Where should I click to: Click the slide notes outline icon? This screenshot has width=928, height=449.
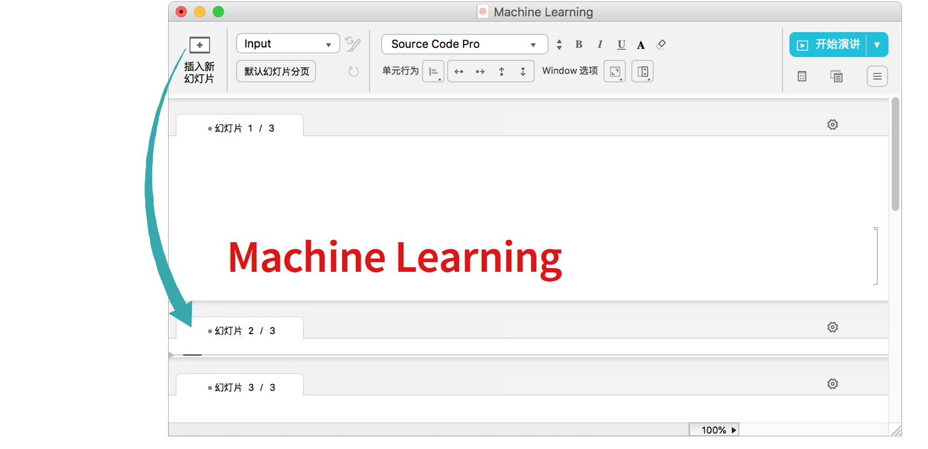click(836, 77)
